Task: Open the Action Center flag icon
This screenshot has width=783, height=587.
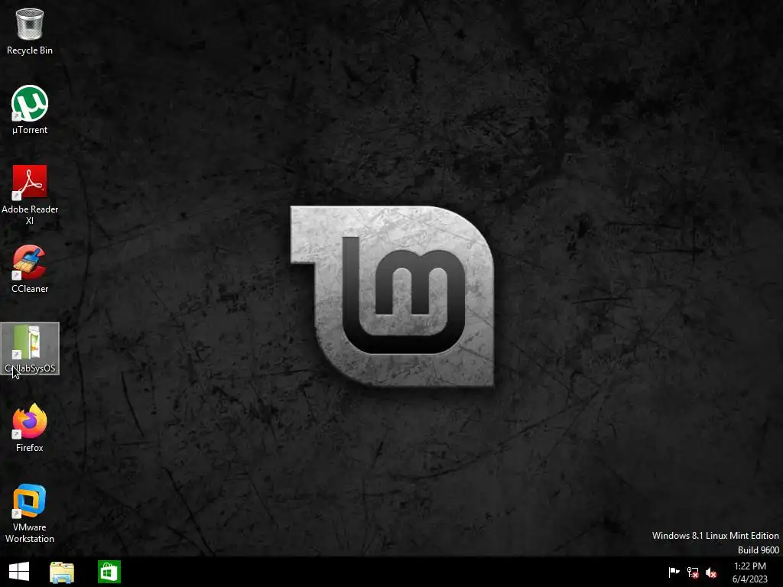Action: [674, 572]
